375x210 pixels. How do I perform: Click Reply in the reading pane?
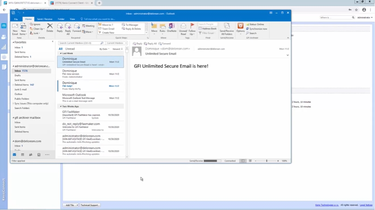(137, 44)
